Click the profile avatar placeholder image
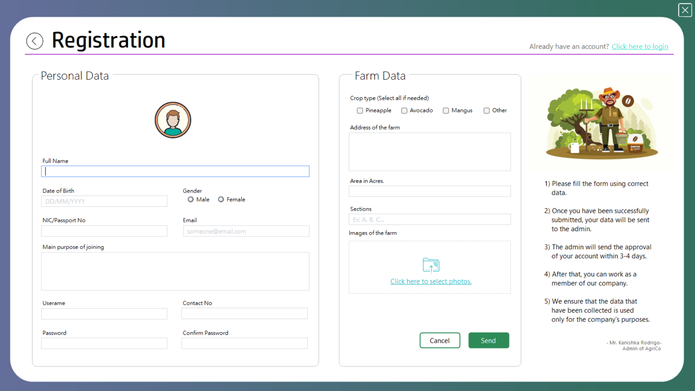The image size is (695, 391). pos(173,120)
